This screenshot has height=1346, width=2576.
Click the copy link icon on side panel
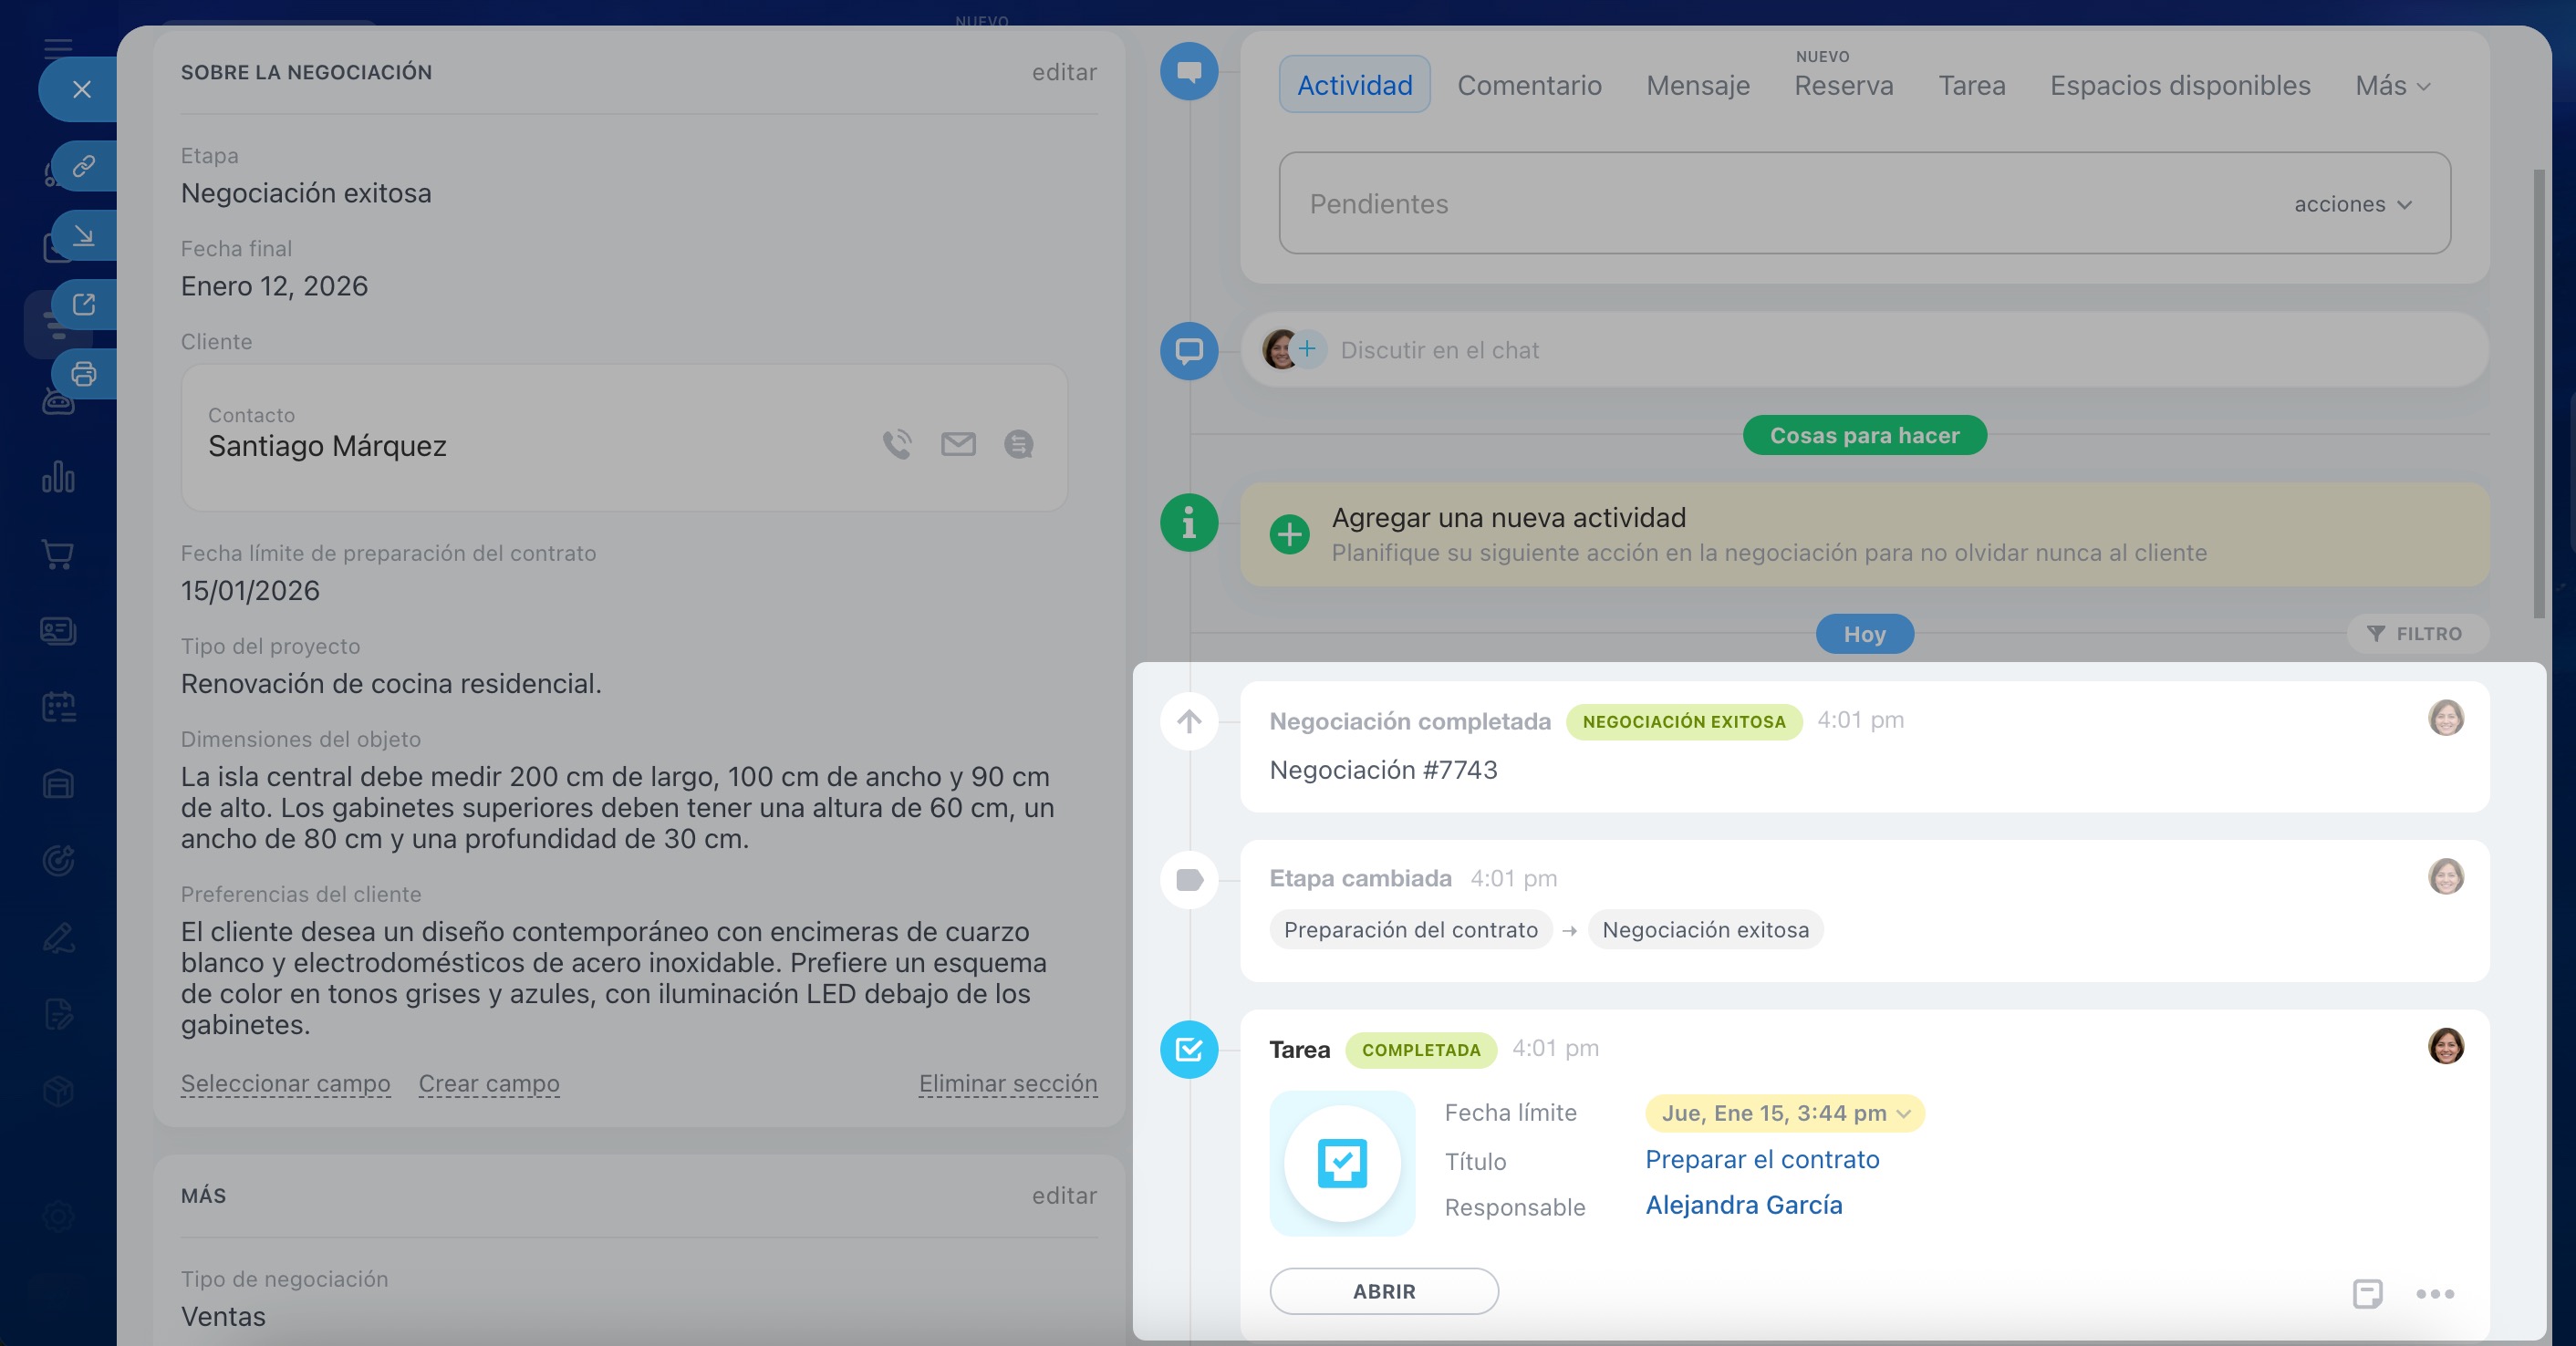84,165
